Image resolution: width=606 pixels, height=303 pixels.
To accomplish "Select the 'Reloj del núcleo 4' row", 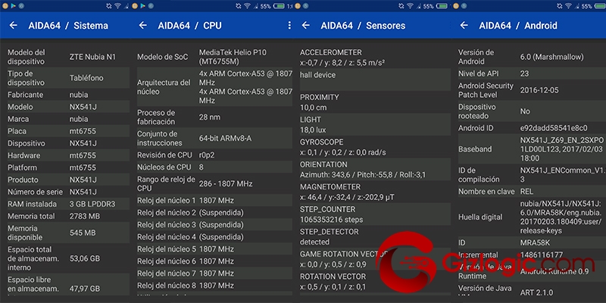I will click(x=214, y=236).
